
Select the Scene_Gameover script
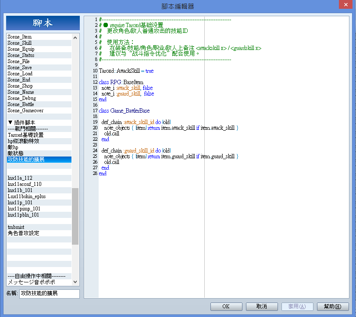click(39, 110)
